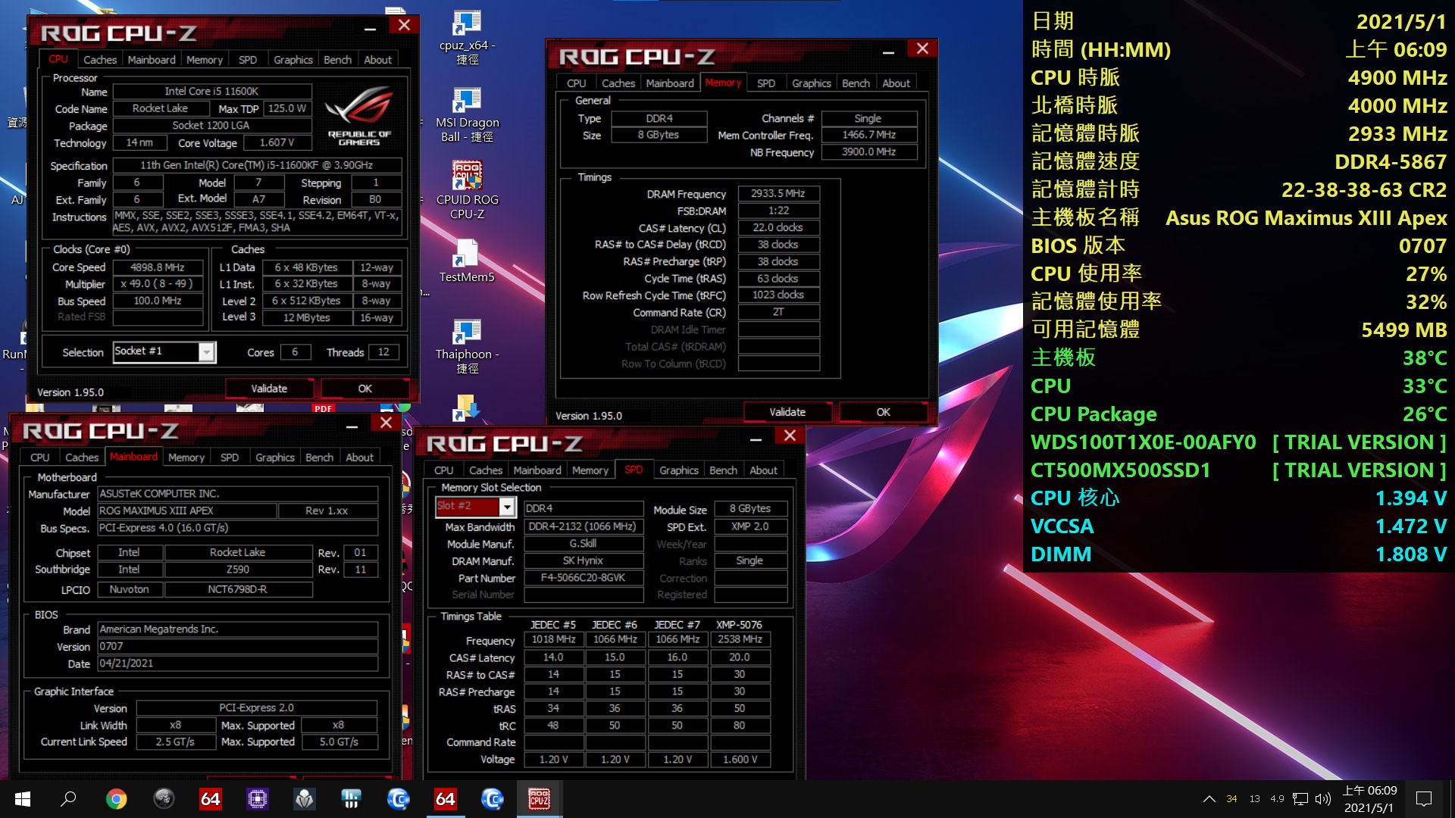1455x818 pixels.
Task: Click NB Frequency value 3900.0 MHz
Action: (869, 151)
